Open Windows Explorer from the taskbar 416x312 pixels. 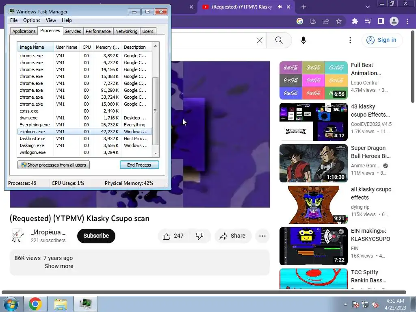(x=61, y=304)
